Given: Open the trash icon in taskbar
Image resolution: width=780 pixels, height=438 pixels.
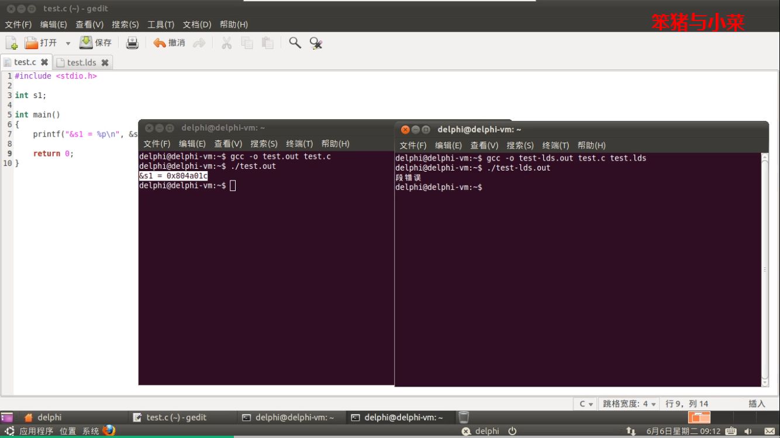Looking at the screenshot, I should (464, 417).
